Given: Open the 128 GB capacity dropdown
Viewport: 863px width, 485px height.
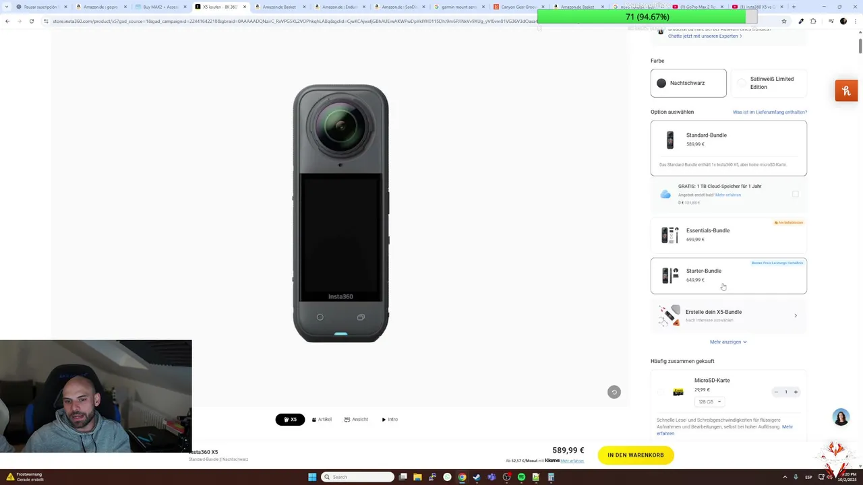Looking at the screenshot, I should tap(709, 401).
